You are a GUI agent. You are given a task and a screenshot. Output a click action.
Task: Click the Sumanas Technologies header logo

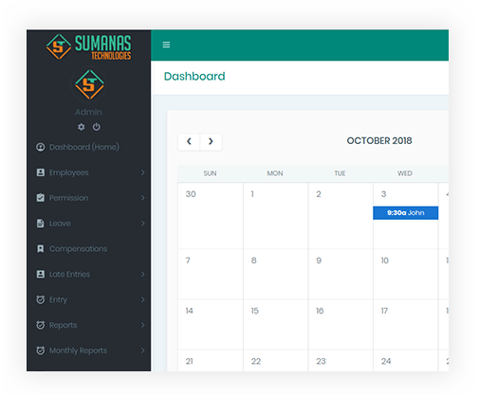pyautogui.click(x=88, y=46)
